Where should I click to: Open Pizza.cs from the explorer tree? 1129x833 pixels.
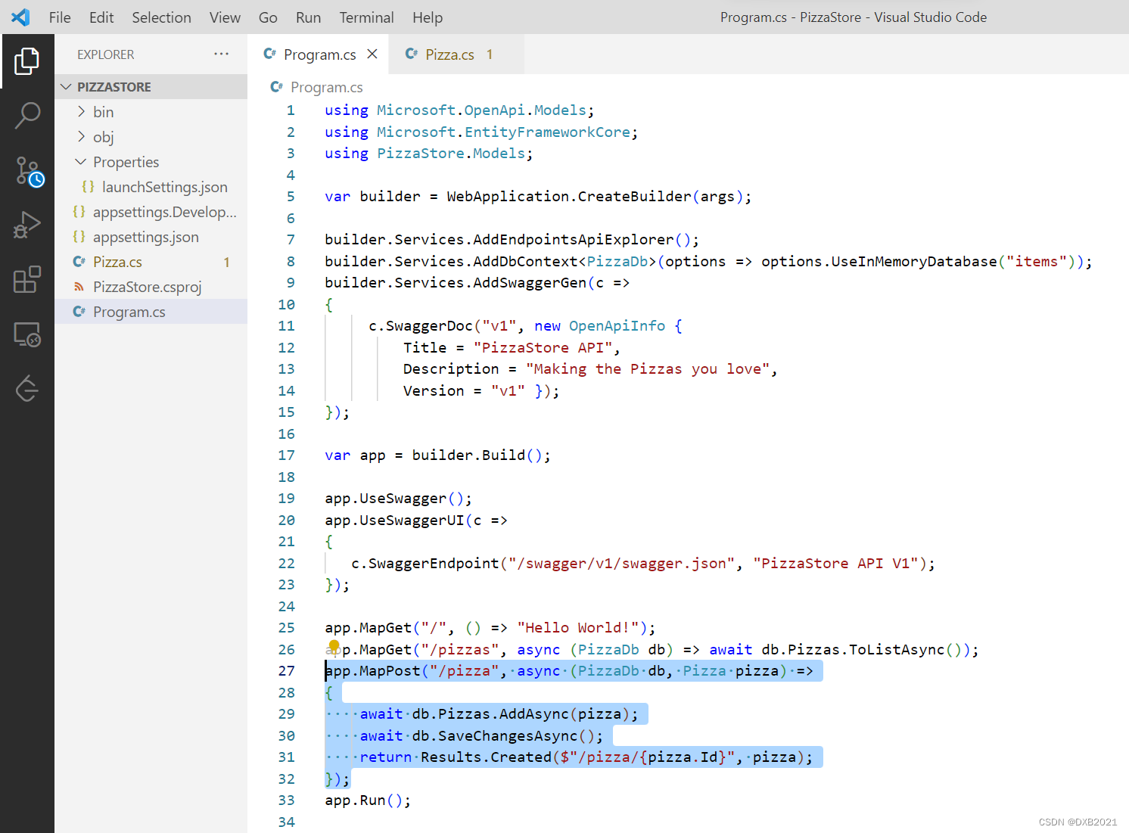click(151, 262)
